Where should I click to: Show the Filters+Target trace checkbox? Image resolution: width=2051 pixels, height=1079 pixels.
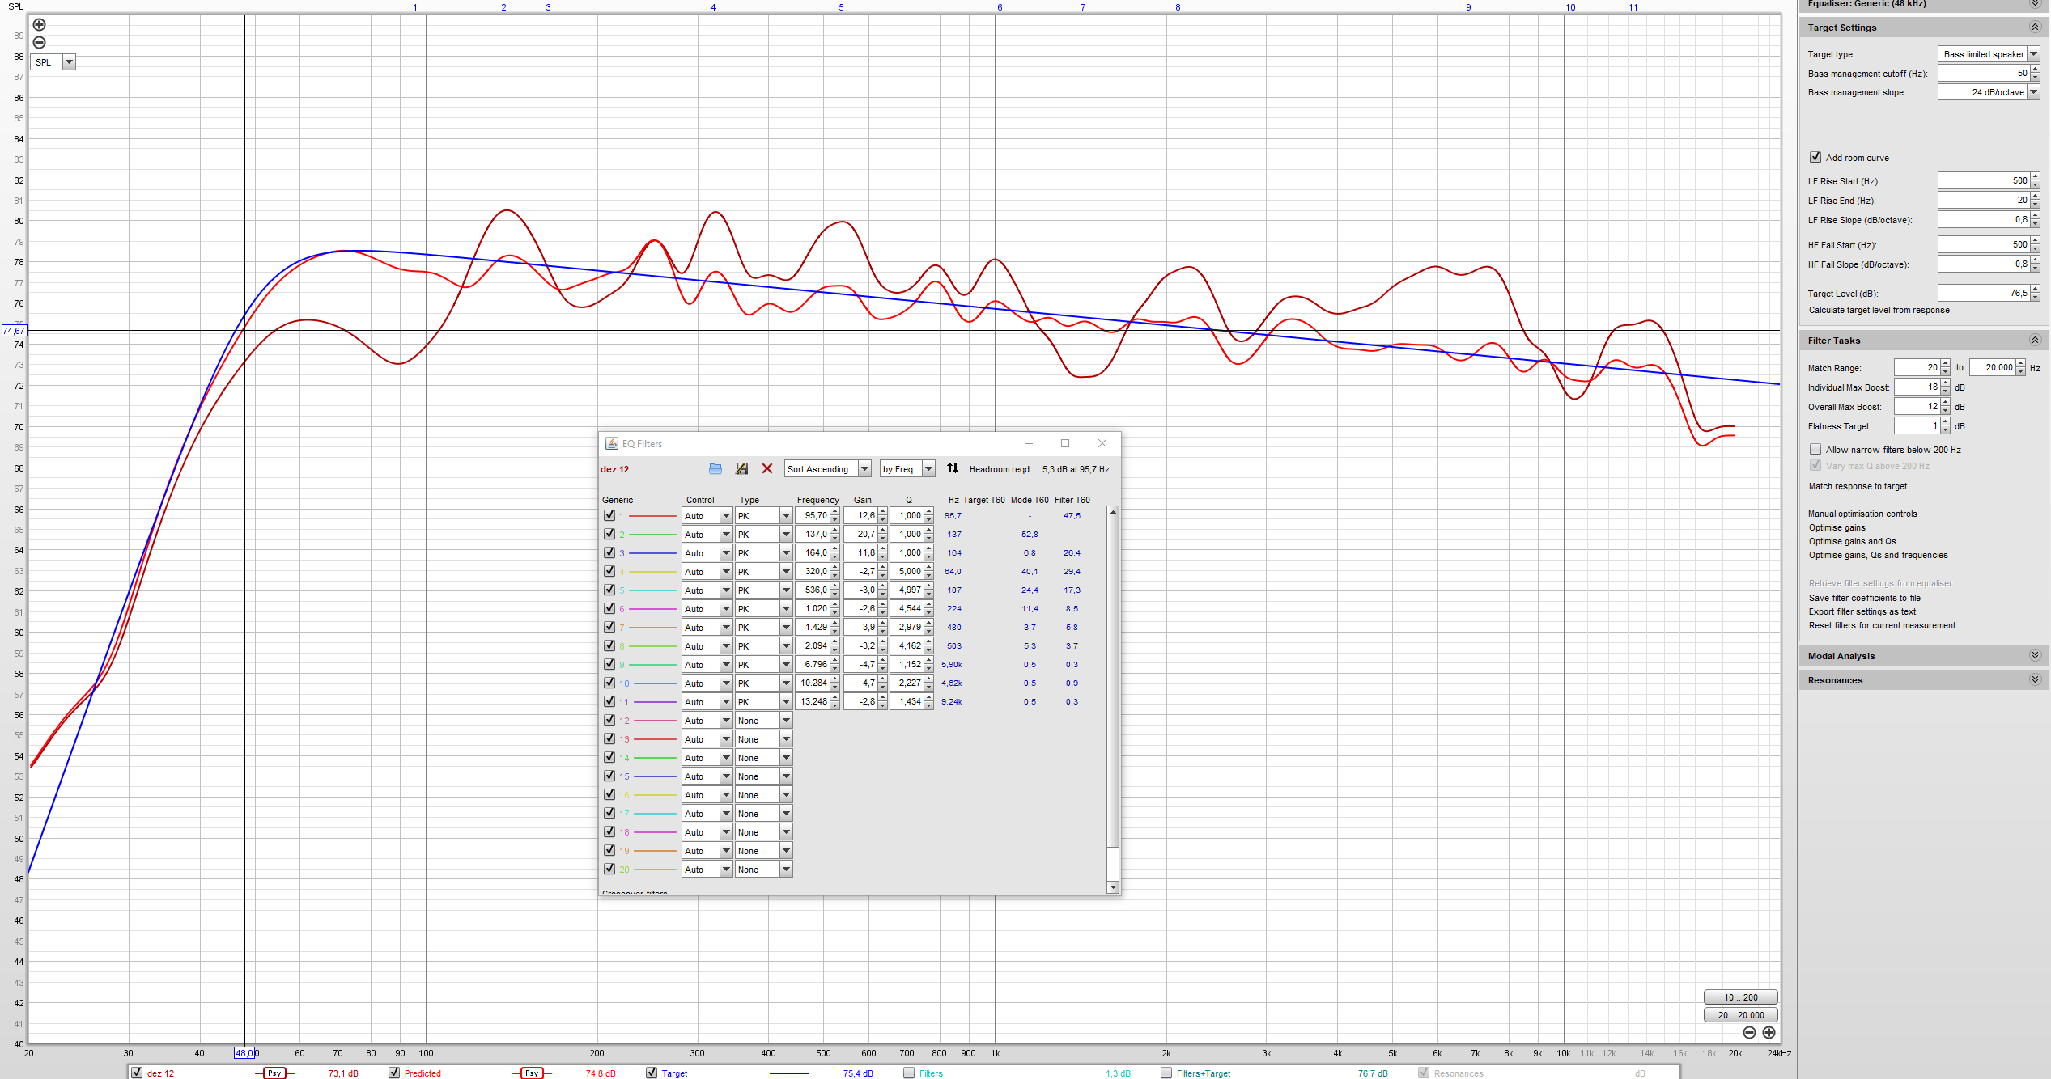(x=1166, y=1073)
